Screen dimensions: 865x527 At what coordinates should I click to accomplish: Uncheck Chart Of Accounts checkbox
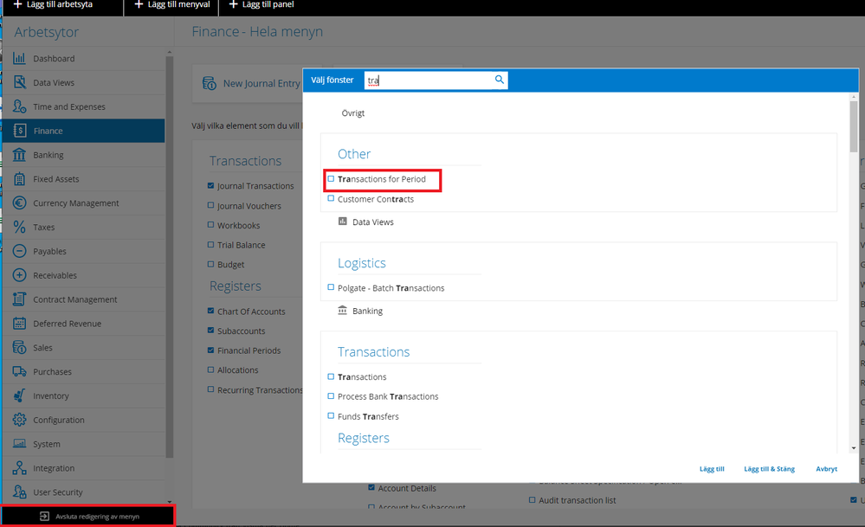coord(210,311)
